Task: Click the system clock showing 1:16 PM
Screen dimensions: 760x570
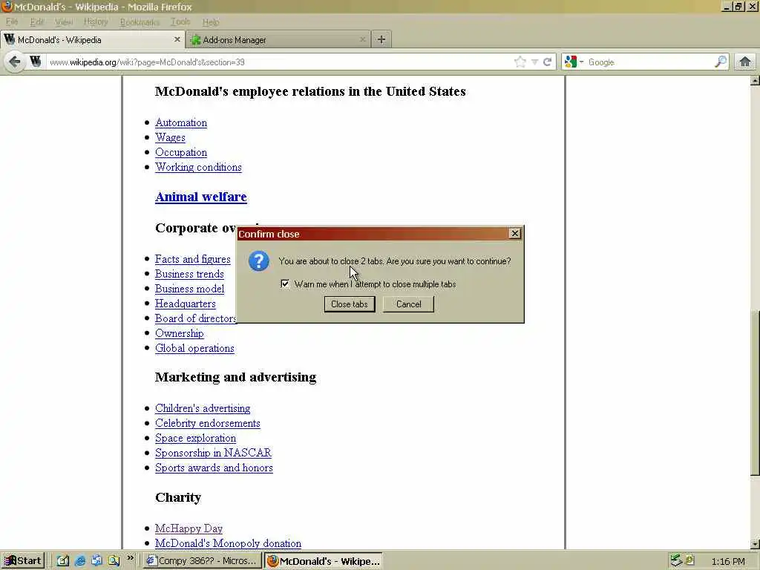Action: coord(728,561)
